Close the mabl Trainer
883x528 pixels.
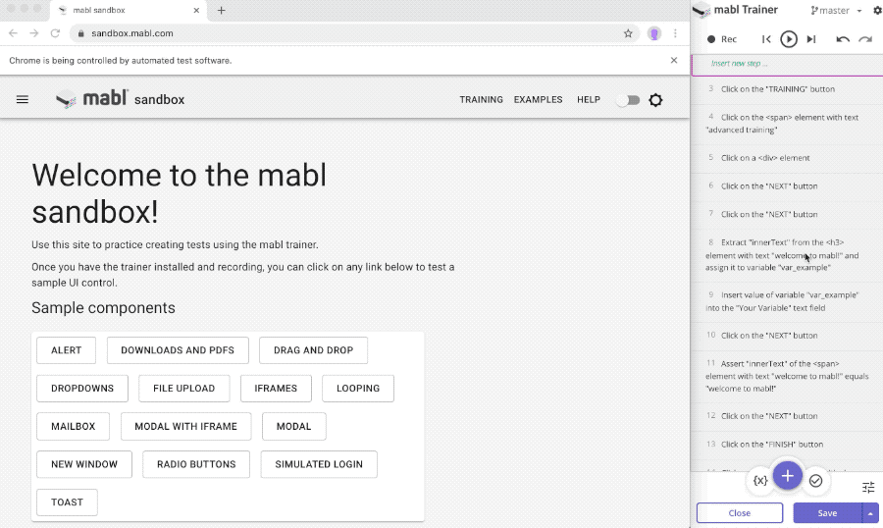pyautogui.click(x=740, y=513)
